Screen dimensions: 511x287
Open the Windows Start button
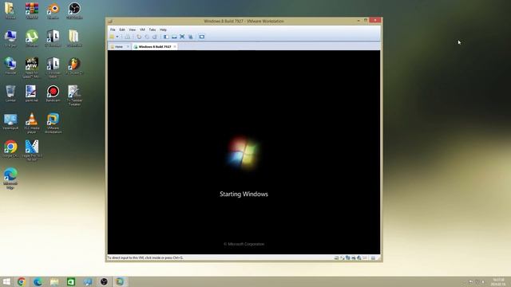pyautogui.click(x=6, y=281)
